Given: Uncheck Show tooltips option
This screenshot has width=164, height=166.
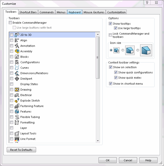Looking at the screenshot, I should [x=110, y=23].
